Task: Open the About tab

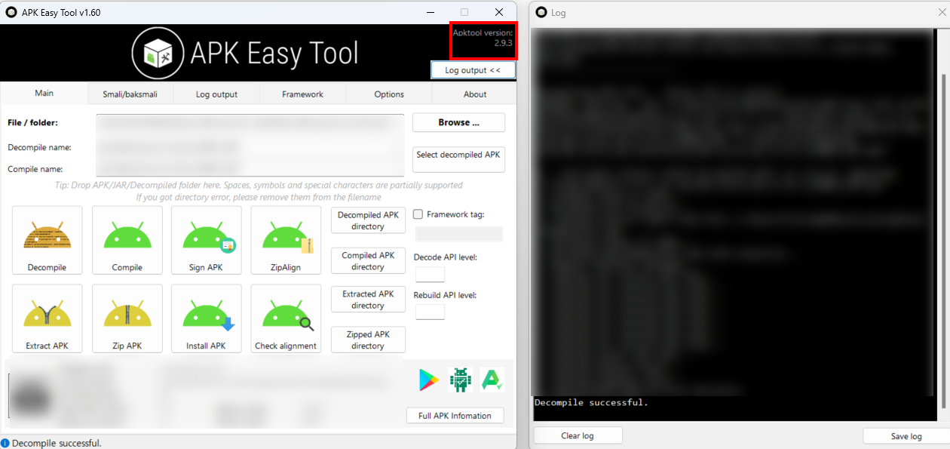Action: coord(475,94)
